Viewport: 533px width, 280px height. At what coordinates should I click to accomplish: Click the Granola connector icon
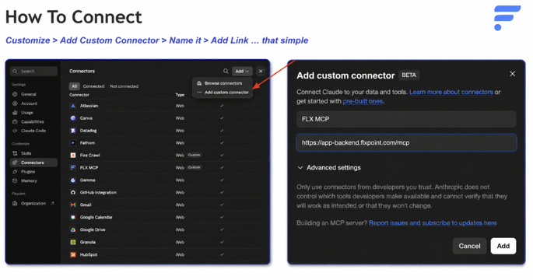point(72,243)
